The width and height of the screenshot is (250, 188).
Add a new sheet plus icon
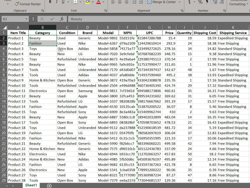click(x=49, y=186)
